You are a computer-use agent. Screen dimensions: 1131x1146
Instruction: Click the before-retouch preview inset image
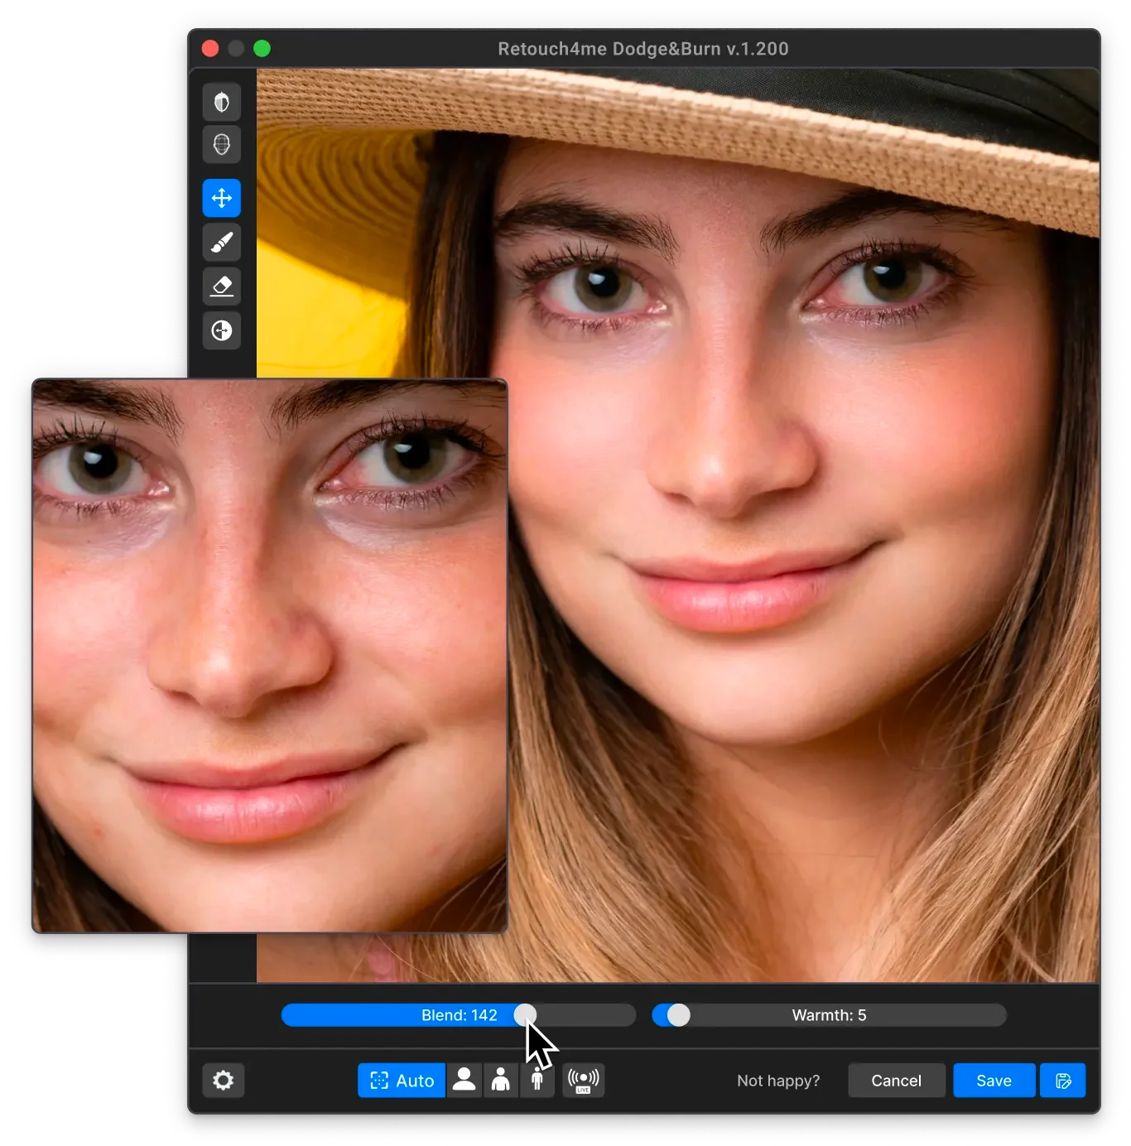click(x=270, y=656)
